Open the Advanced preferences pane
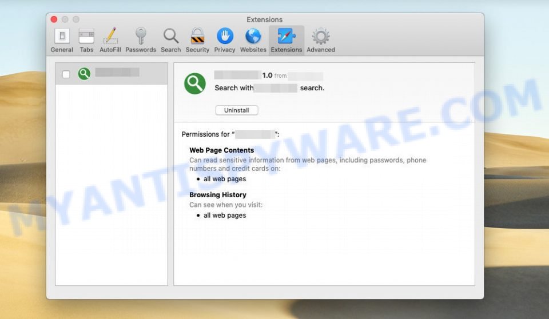The height and width of the screenshot is (319, 549). click(x=321, y=40)
